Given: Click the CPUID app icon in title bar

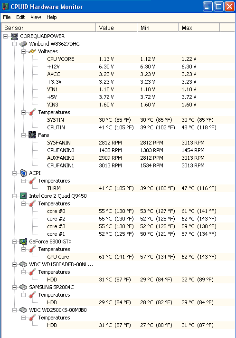Looking at the screenshot, I should tap(5, 7).
